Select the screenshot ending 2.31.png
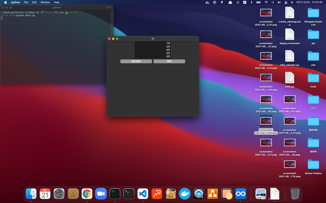 coord(266,13)
